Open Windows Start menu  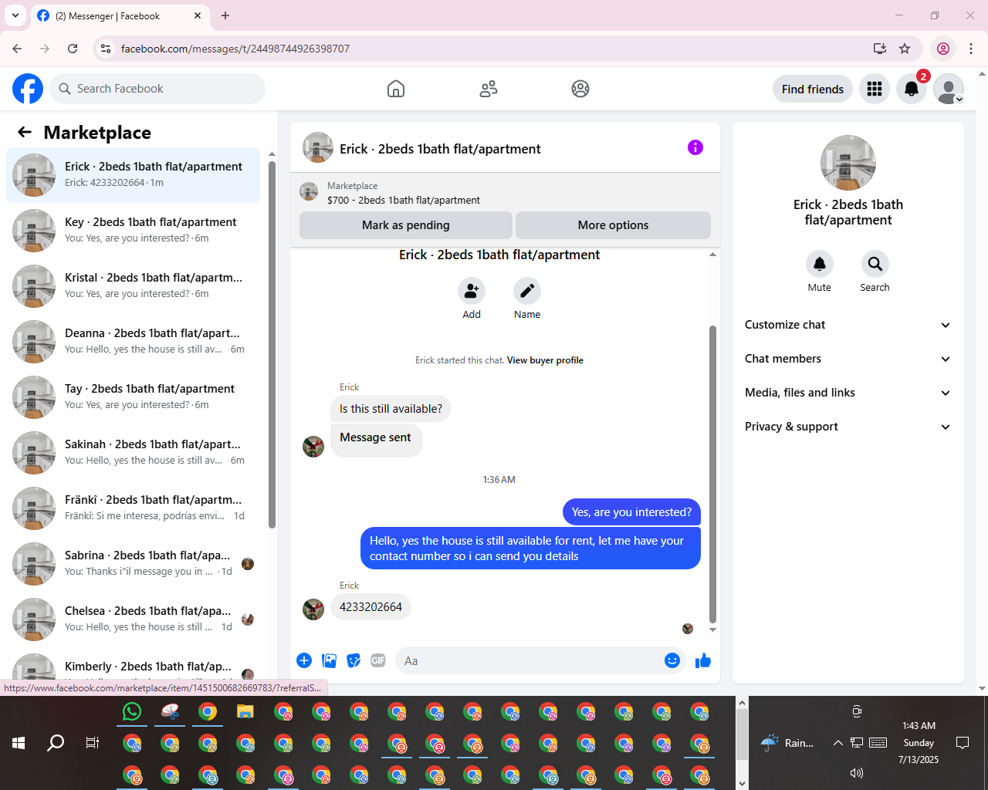[x=19, y=743]
